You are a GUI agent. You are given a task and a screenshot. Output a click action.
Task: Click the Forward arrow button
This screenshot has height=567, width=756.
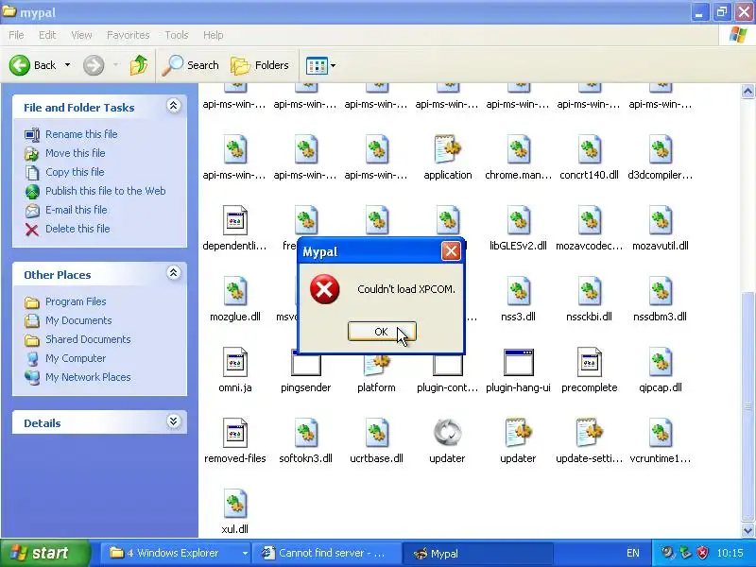click(x=94, y=65)
